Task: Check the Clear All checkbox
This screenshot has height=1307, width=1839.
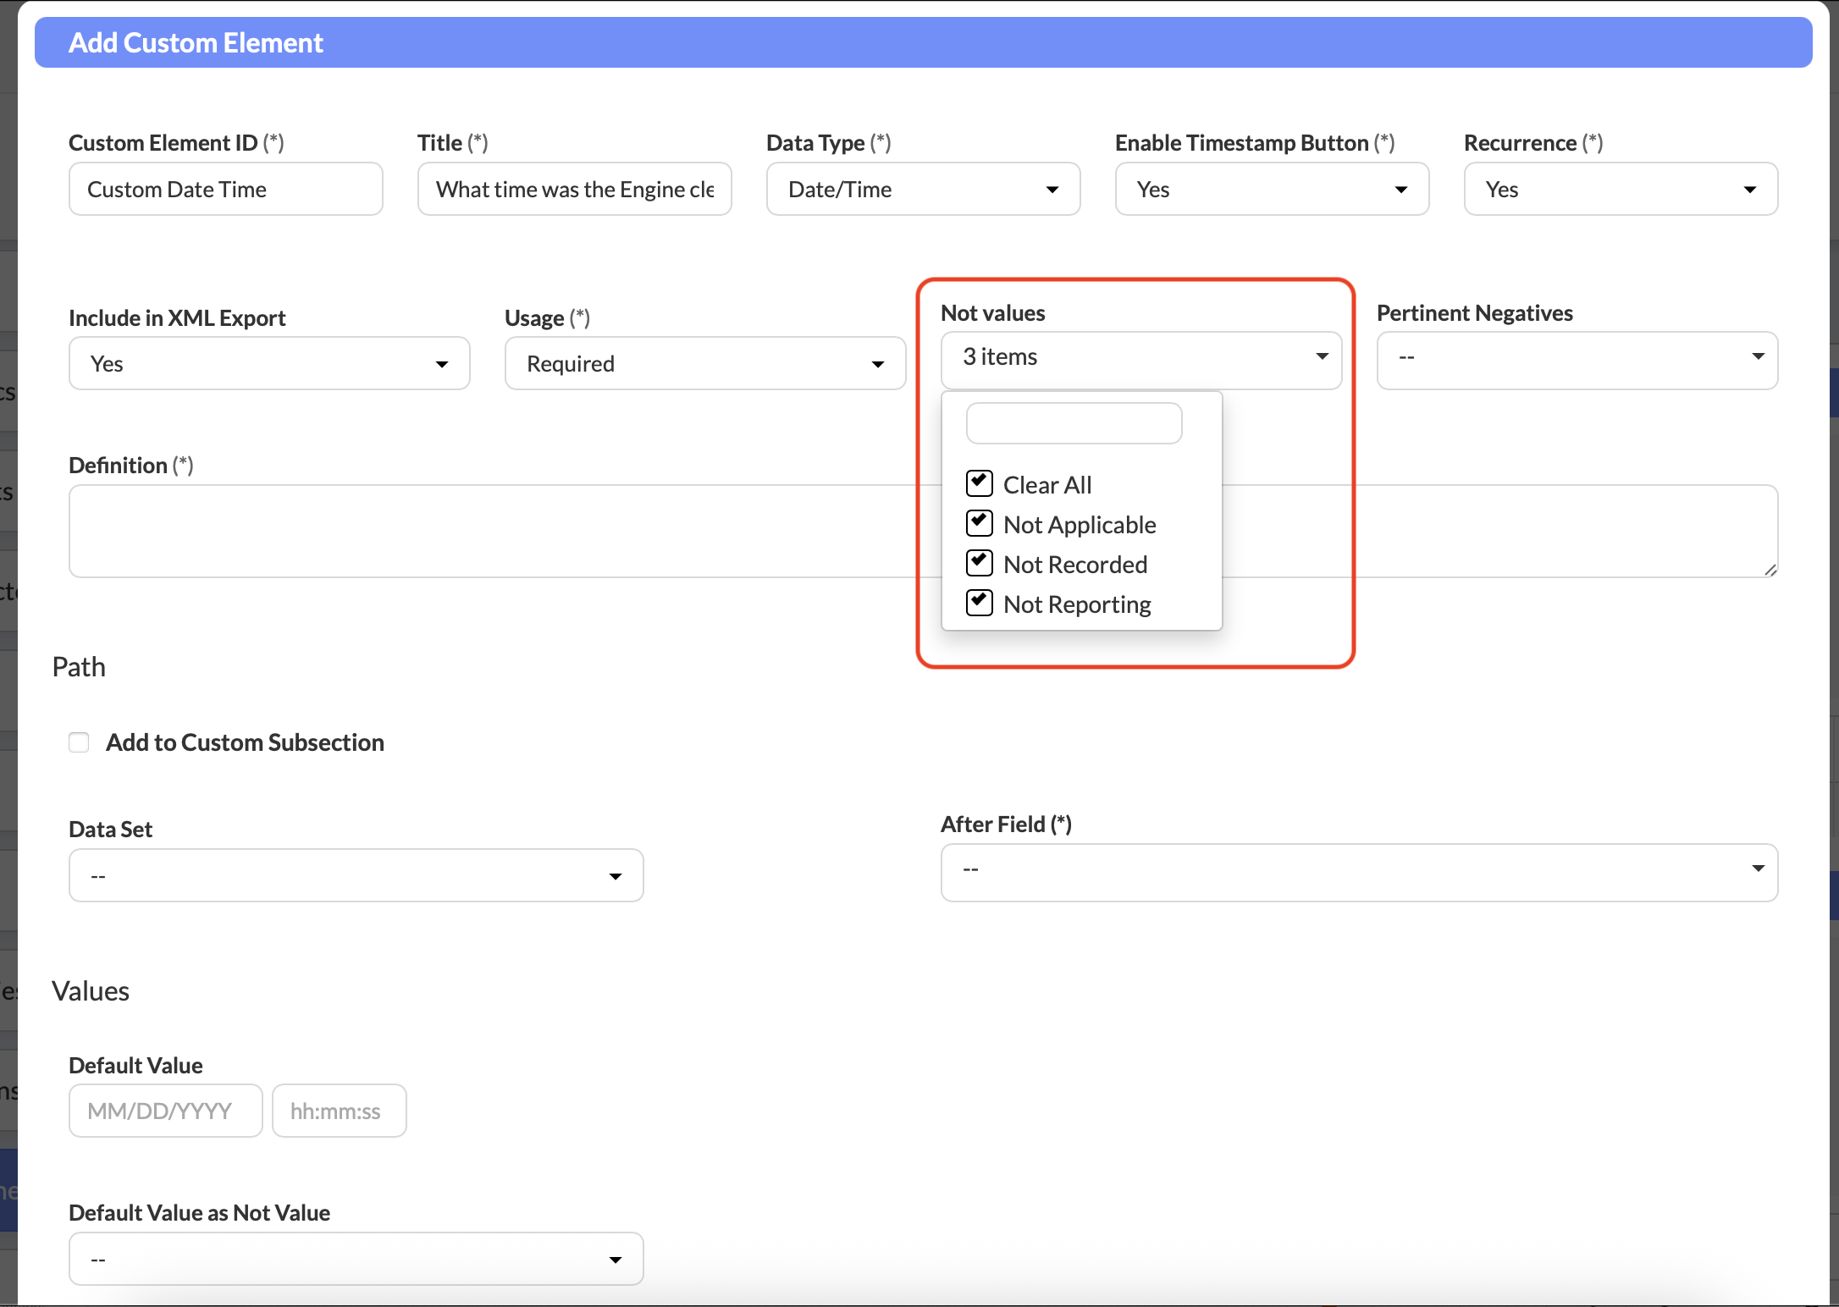Action: pos(980,483)
